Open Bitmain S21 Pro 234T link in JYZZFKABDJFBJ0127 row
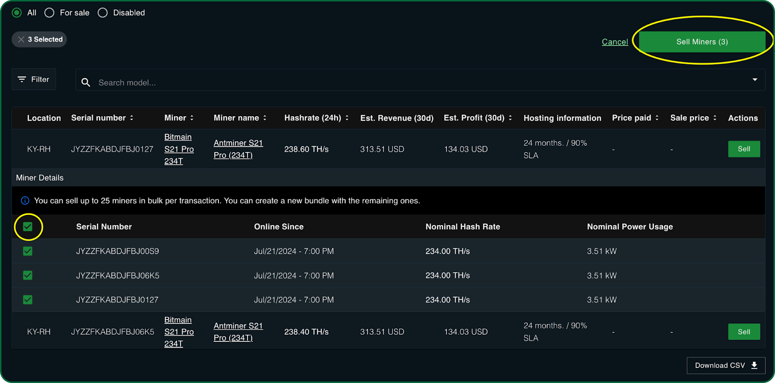Viewport: 775px width, 383px height. (x=179, y=149)
